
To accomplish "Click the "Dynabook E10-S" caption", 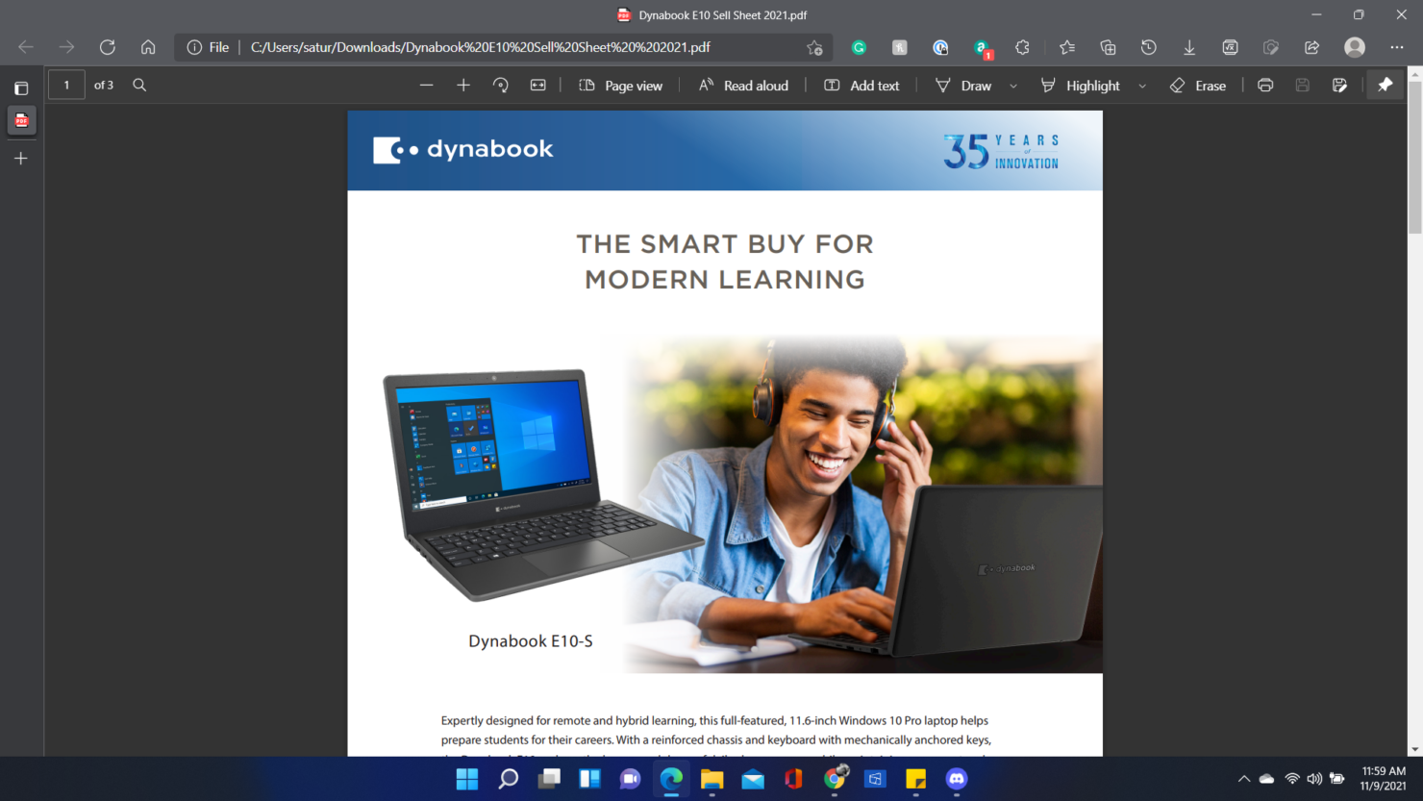I will (x=531, y=641).
